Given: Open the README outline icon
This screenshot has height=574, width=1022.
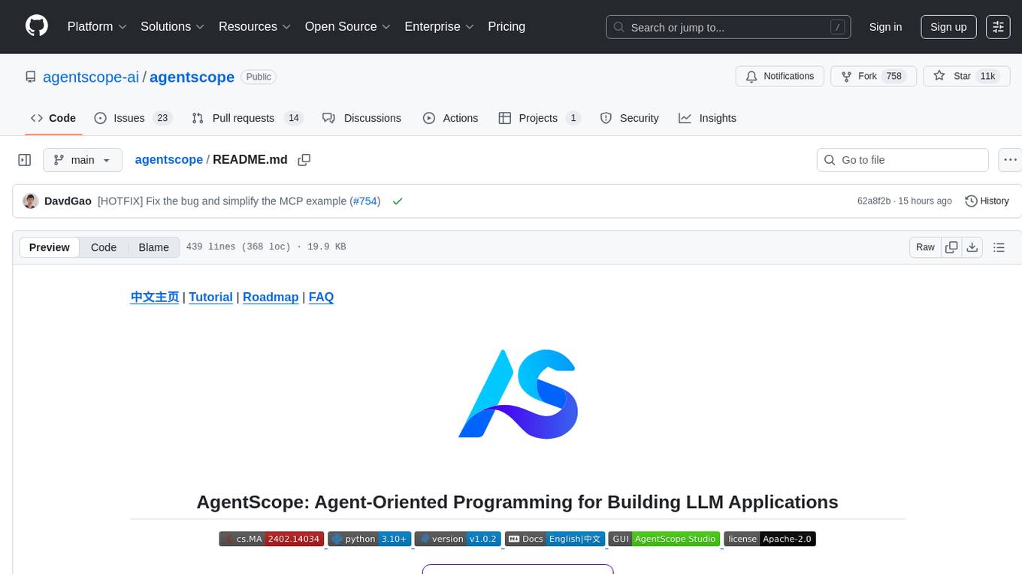Looking at the screenshot, I should point(999,247).
